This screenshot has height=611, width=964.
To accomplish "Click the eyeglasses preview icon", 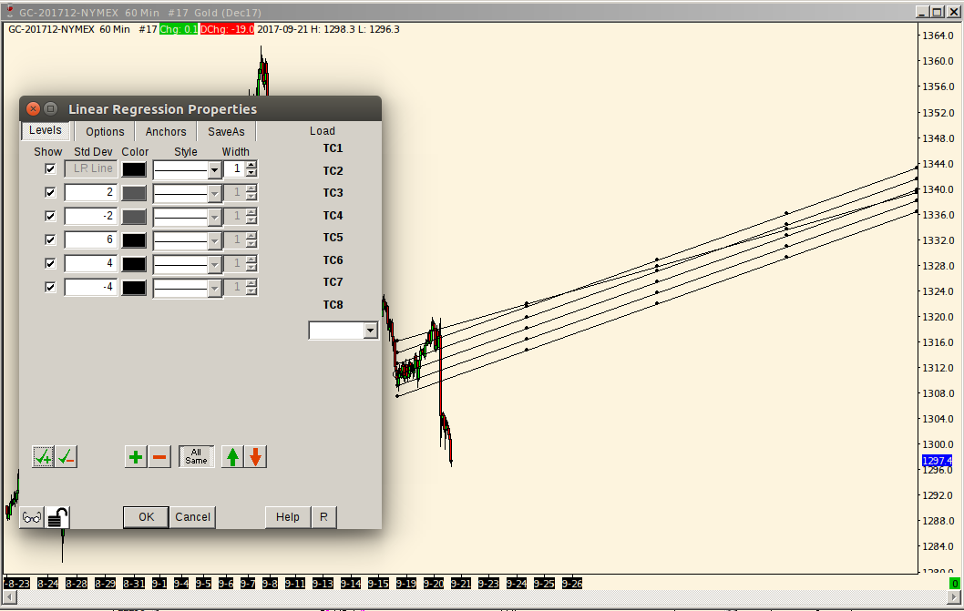I will (x=32, y=517).
